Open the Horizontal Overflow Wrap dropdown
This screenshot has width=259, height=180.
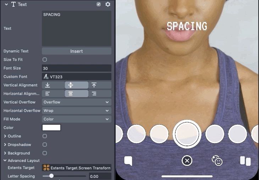pos(77,111)
